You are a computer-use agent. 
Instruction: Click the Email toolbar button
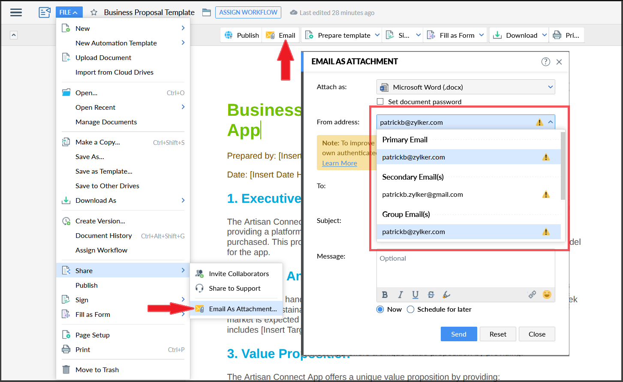pos(281,35)
